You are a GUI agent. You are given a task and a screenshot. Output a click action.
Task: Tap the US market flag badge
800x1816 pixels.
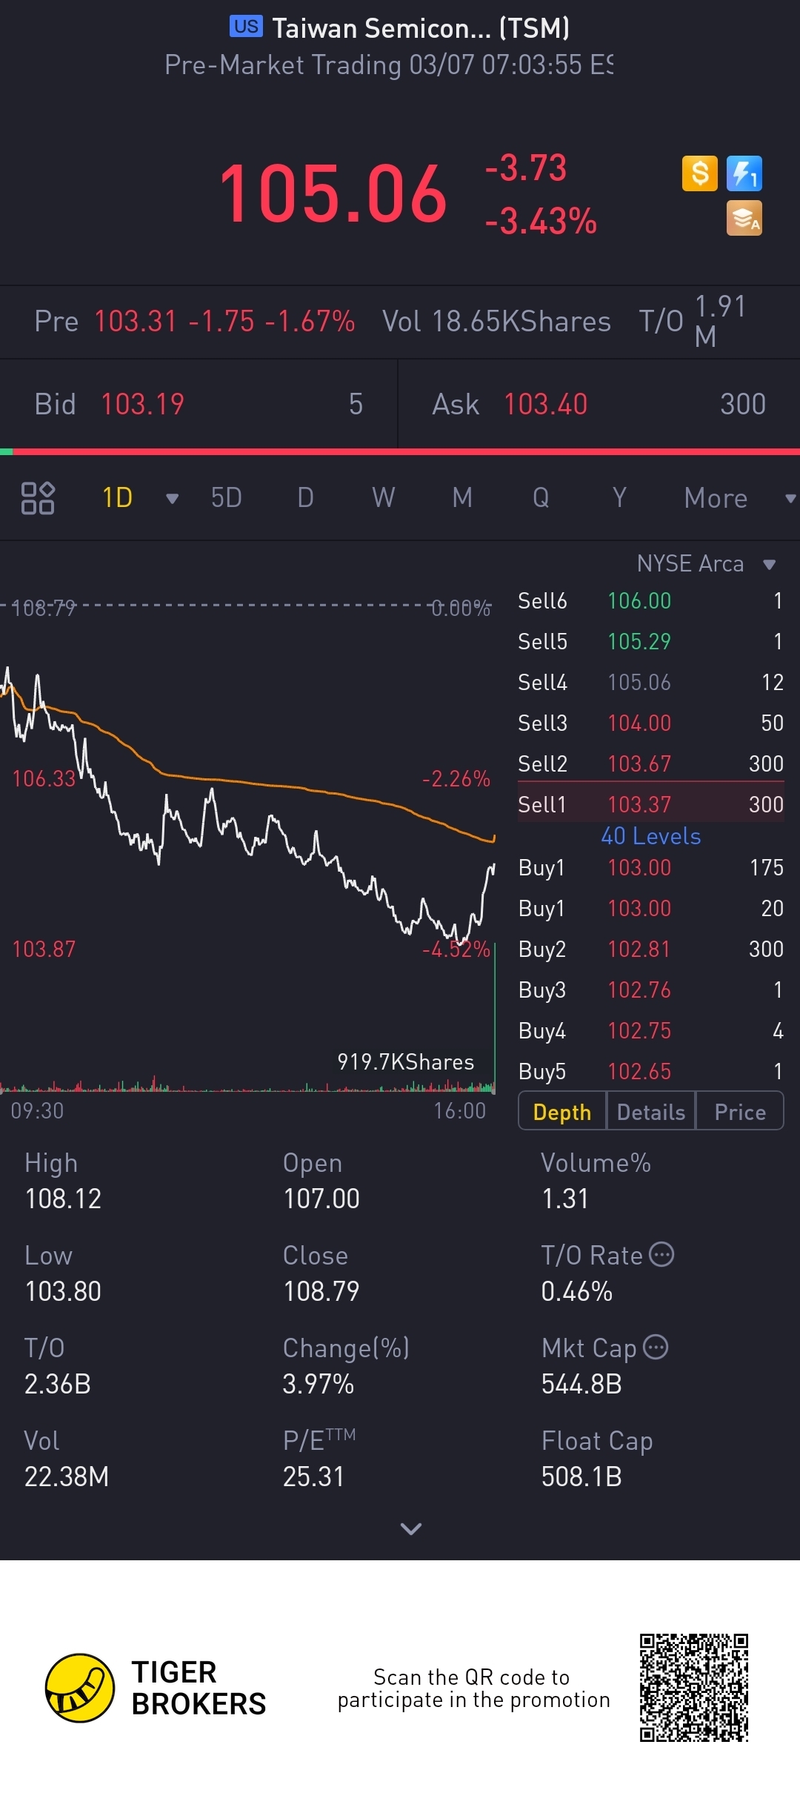coord(246,27)
